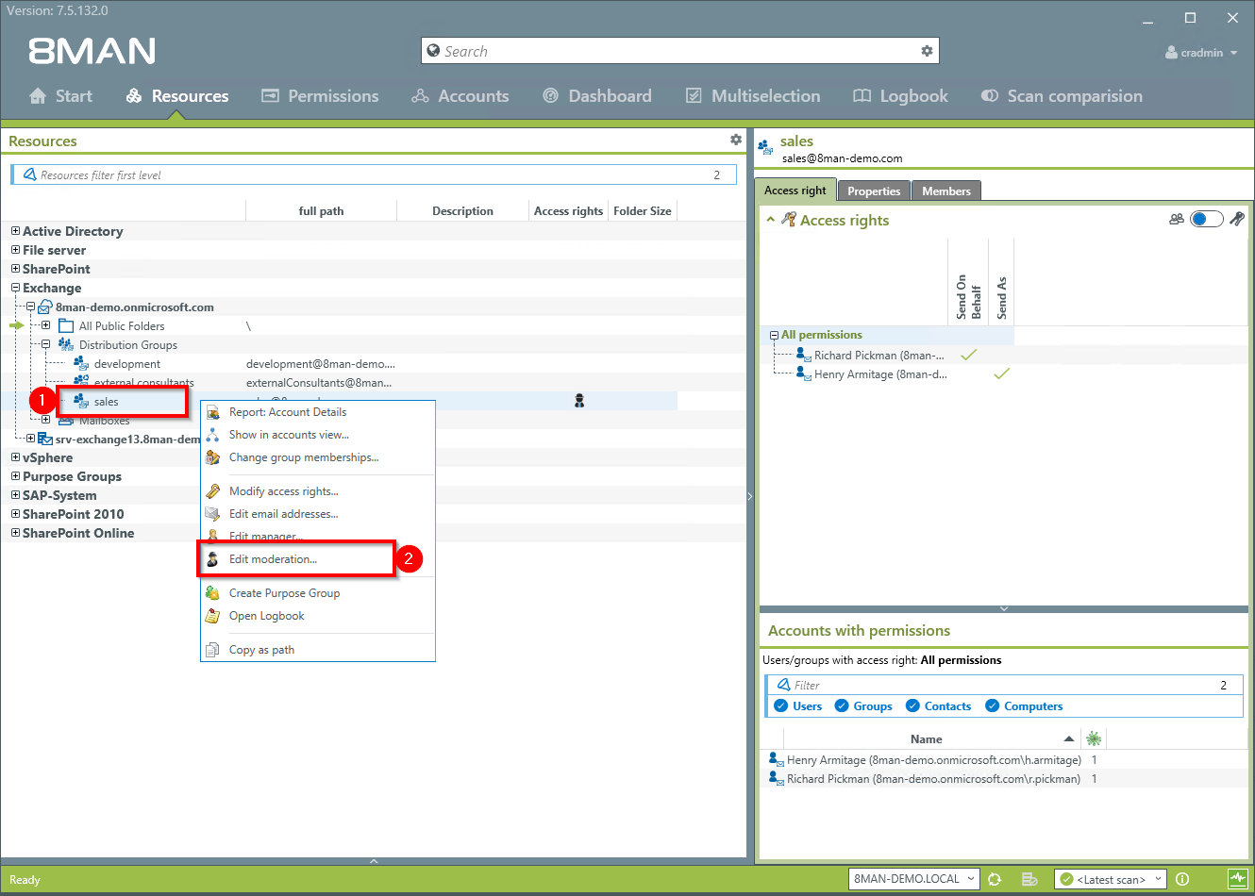Click the server health icon at bottom right
Image resolution: width=1255 pixels, height=896 pixels.
click(1239, 878)
